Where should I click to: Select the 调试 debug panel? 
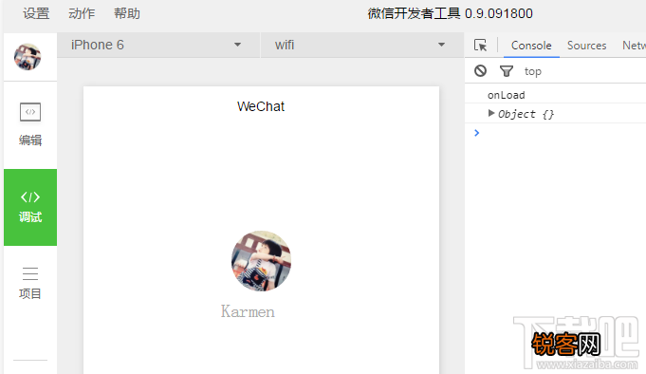(x=30, y=207)
